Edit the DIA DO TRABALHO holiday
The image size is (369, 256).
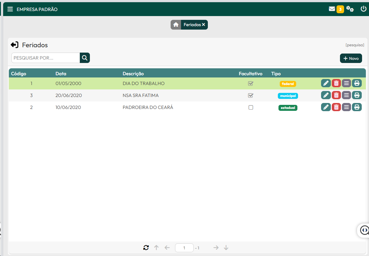pyautogui.click(x=326, y=83)
